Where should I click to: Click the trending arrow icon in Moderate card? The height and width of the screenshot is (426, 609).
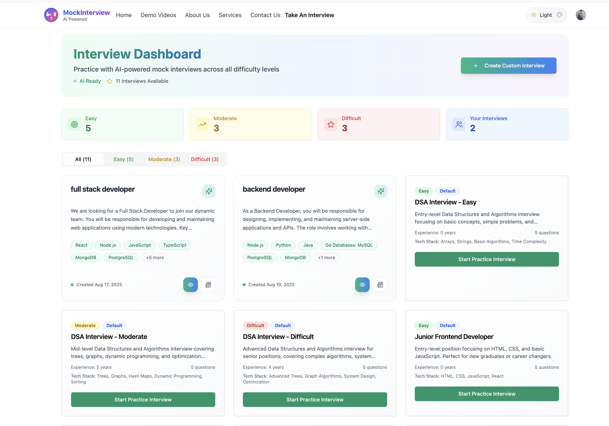[x=203, y=124]
